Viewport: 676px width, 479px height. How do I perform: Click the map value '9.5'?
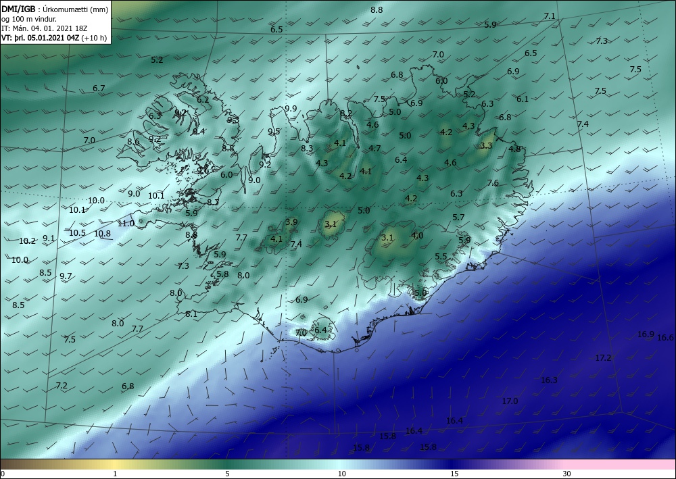coord(274,132)
